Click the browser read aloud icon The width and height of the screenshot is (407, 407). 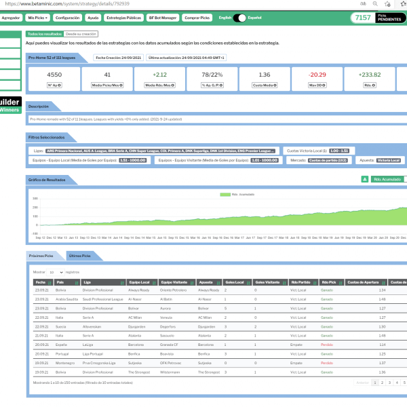pos(363,3)
